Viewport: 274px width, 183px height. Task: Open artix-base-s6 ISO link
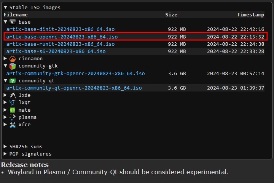(x=56, y=51)
